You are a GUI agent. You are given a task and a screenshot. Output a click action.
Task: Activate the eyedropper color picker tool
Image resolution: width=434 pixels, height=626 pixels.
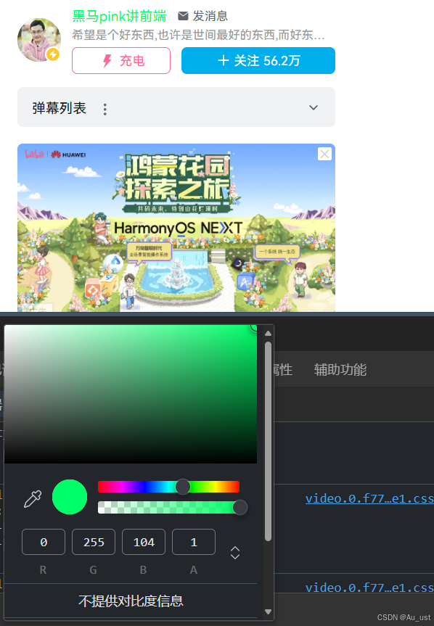(x=33, y=498)
